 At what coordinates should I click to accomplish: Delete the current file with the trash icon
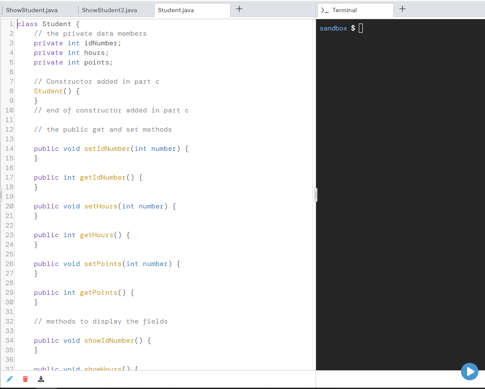(x=25, y=379)
